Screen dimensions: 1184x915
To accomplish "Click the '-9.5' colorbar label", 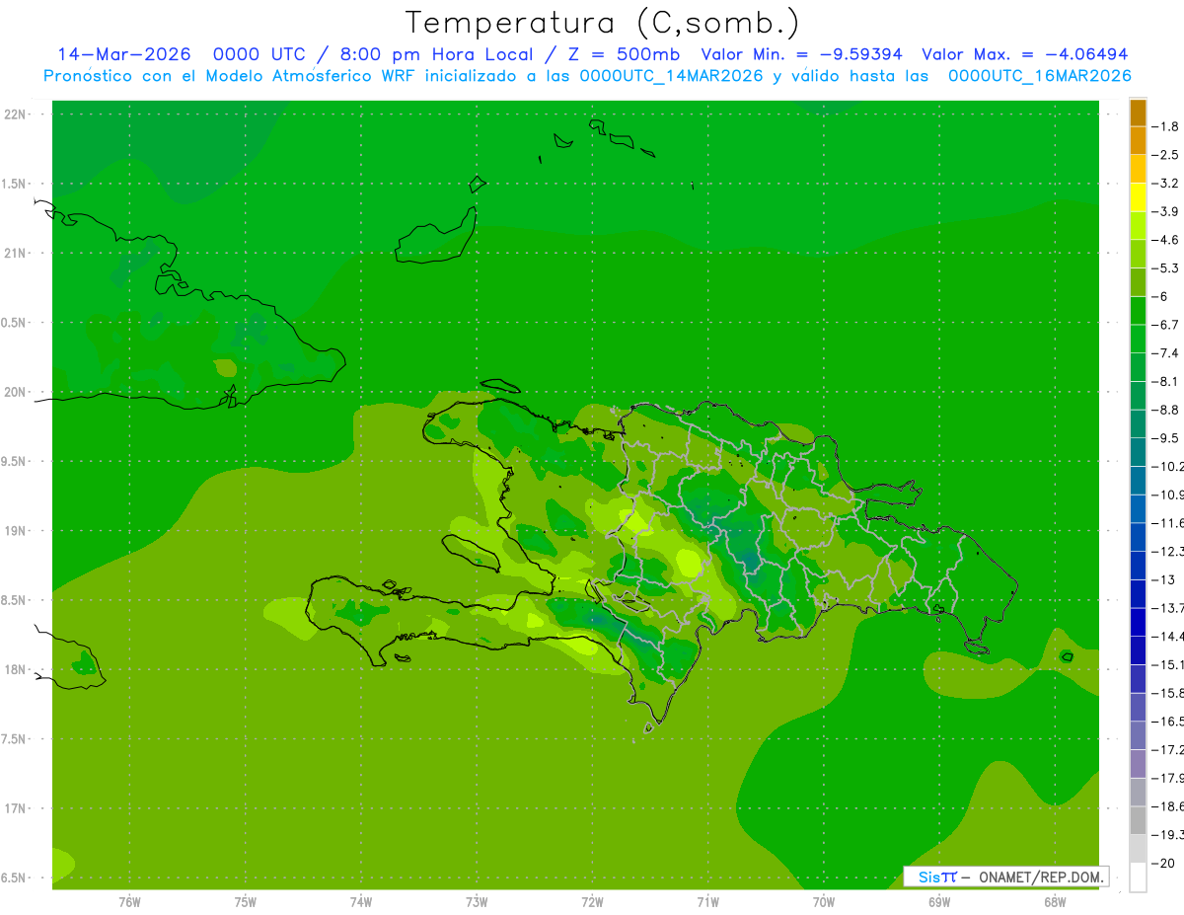I will [1165, 438].
